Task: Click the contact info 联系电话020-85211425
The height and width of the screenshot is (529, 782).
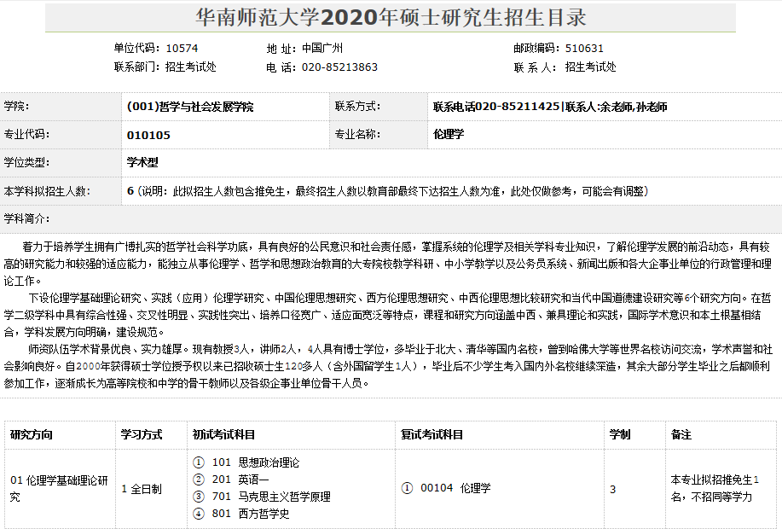Action: tap(496, 107)
